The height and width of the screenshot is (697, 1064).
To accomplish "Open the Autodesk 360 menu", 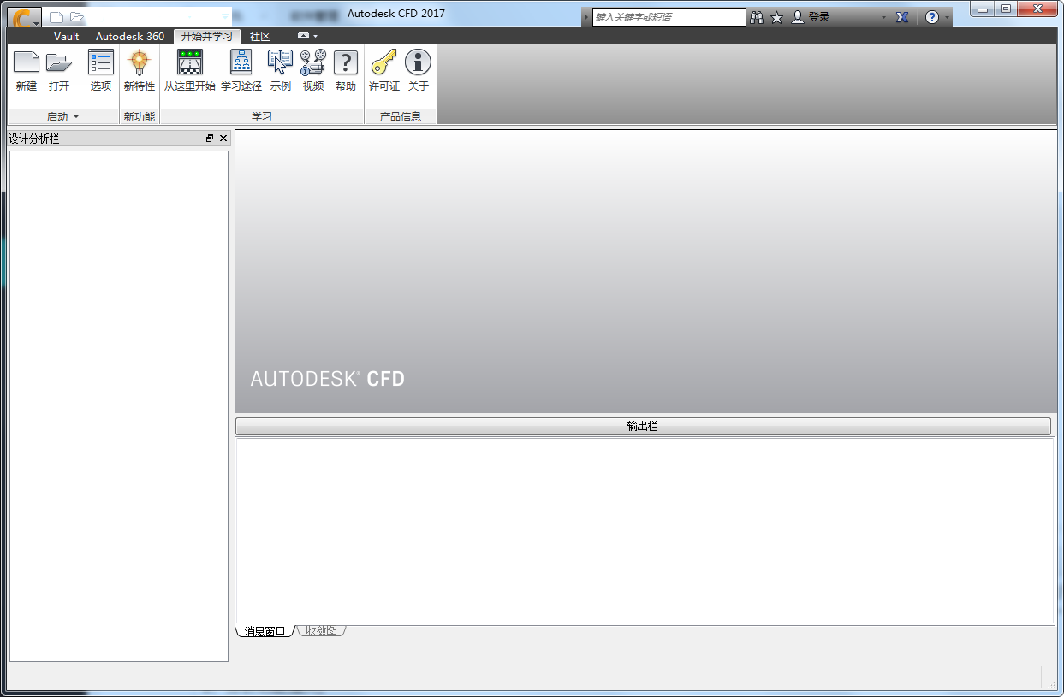I will [x=130, y=36].
